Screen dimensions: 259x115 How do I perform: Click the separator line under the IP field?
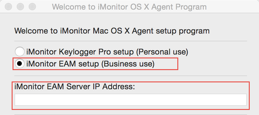pyautogui.click(x=131, y=114)
